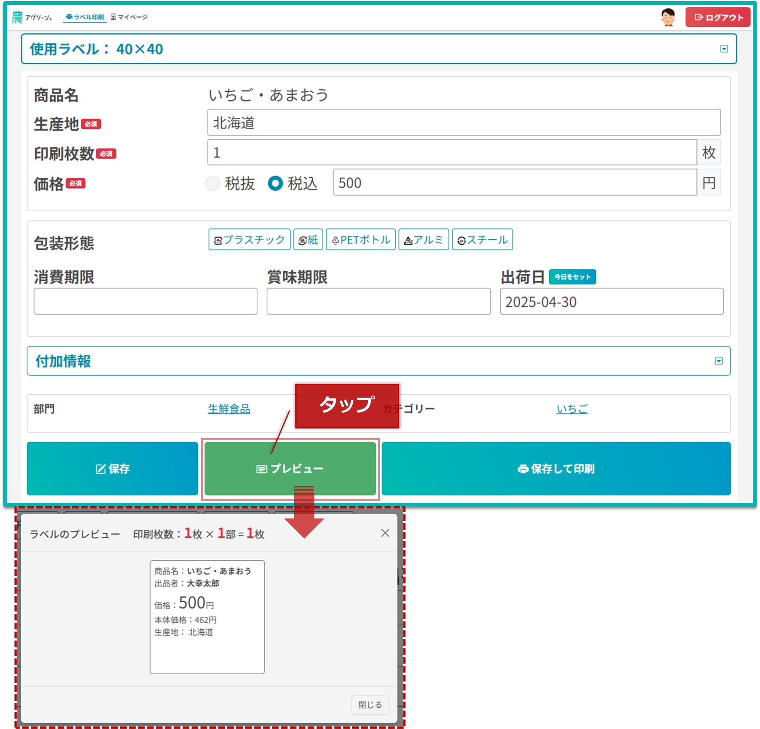Image resolution: width=760 pixels, height=729 pixels.
Task: Select the 税抜 radio button
Action: [212, 183]
